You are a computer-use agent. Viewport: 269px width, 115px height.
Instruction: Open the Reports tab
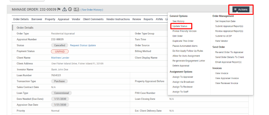(148, 19)
